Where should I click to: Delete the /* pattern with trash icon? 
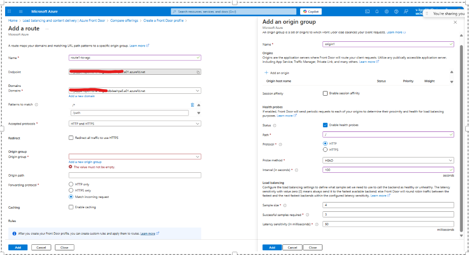click(192, 105)
